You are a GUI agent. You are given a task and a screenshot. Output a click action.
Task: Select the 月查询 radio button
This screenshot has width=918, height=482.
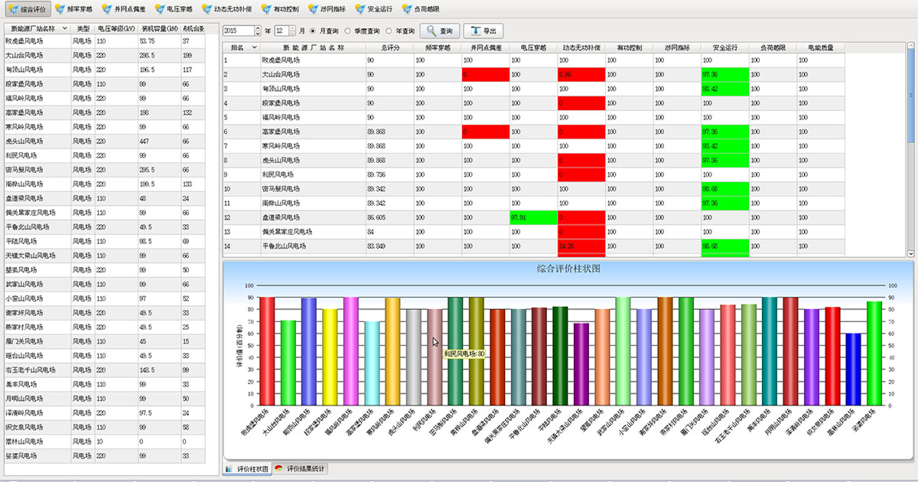[313, 31]
